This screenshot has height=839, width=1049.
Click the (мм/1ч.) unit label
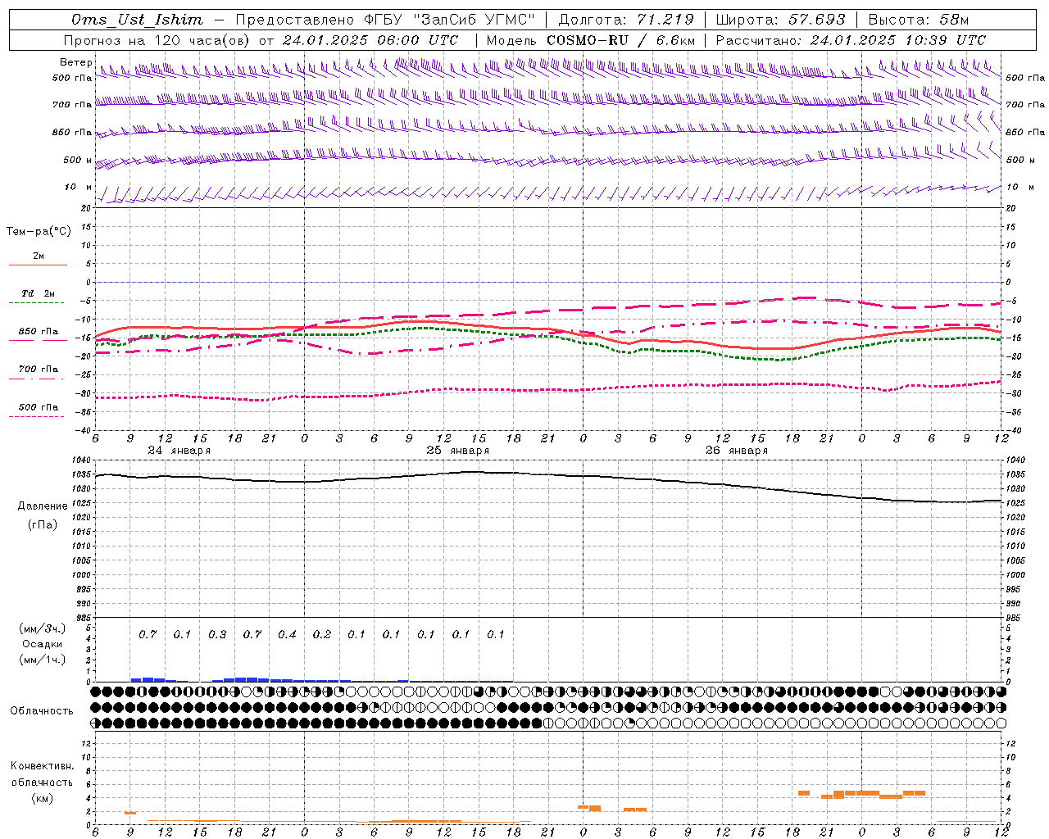click(43, 660)
